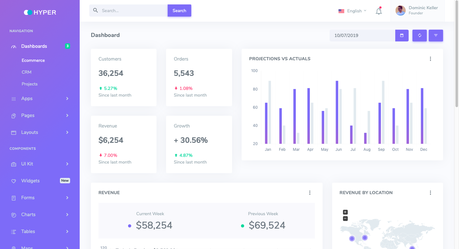This screenshot has height=249, width=459.
Task: Select Projects dashboard in sidebar
Action: [x=30, y=84]
